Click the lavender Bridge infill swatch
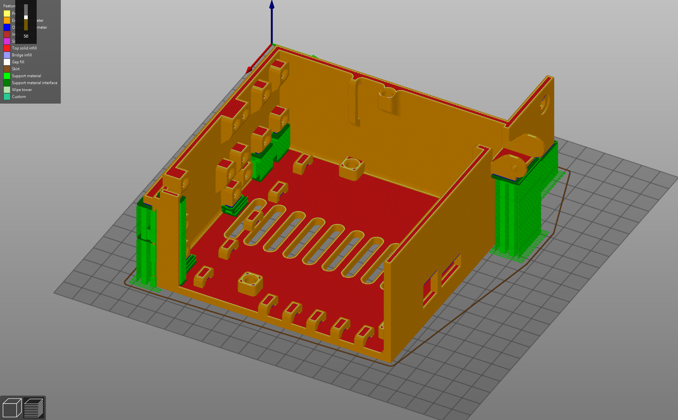678x420 pixels. tap(7, 55)
